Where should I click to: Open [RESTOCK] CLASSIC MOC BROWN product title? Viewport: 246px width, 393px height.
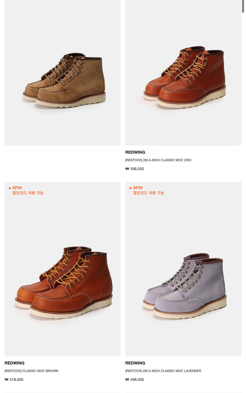31,371
